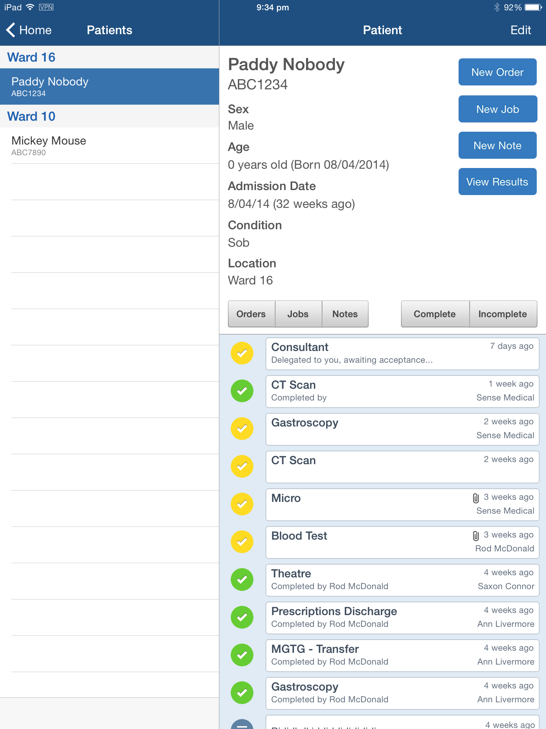Open the Prescriptions Discharge card
This screenshot has height=729, width=546.
coord(402,618)
